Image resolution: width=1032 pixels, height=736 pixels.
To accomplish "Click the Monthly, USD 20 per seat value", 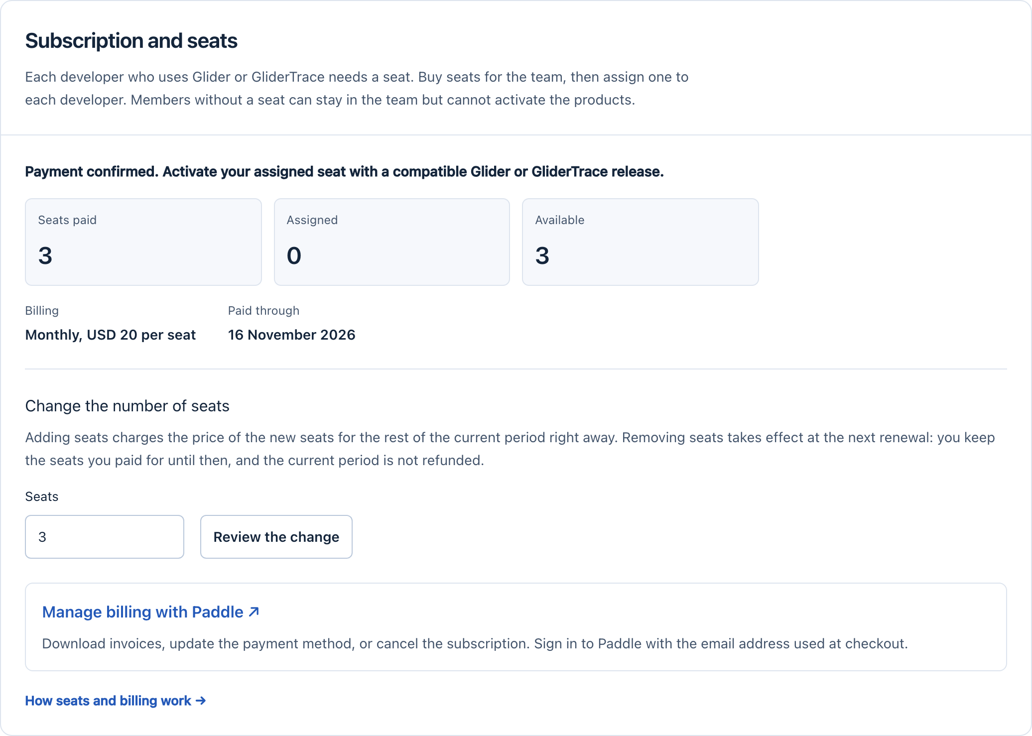I will tap(111, 335).
